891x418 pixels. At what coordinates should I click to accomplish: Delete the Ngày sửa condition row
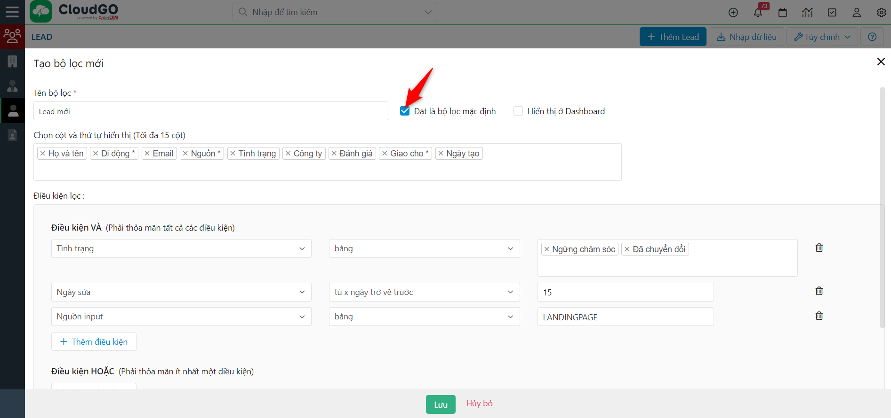tap(819, 291)
